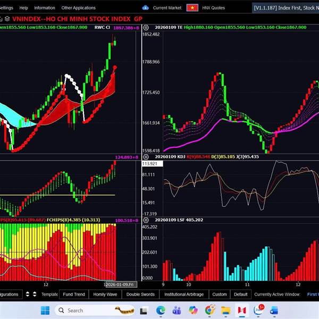Open the Help menu
This screenshot has width=319, height=319.
[x=23, y=8]
